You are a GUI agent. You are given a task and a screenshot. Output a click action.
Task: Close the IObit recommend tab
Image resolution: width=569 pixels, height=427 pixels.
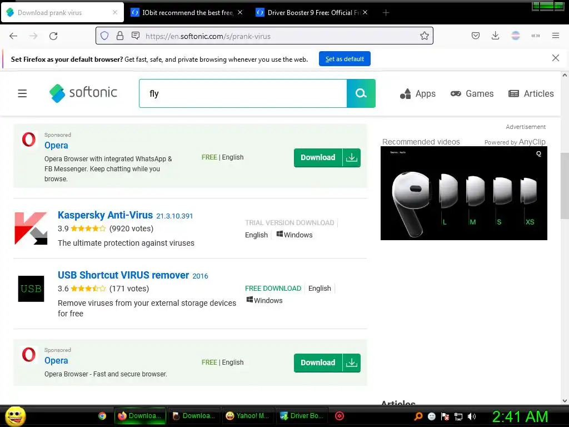coord(240,12)
